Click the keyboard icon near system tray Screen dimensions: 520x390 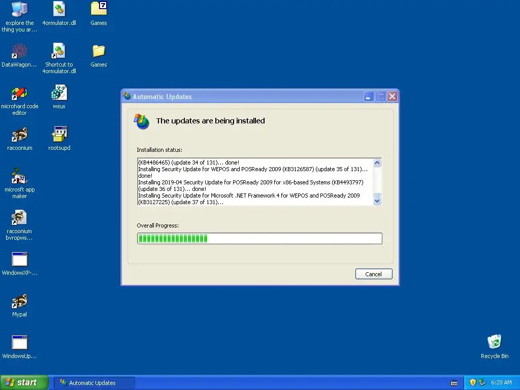point(454,383)
